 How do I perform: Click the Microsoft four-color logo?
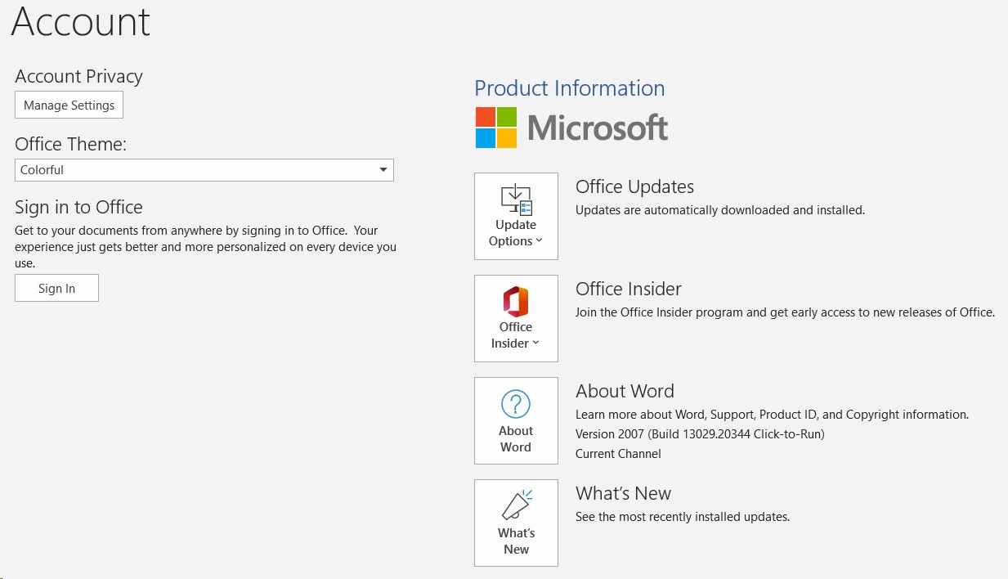pos(496,128)
